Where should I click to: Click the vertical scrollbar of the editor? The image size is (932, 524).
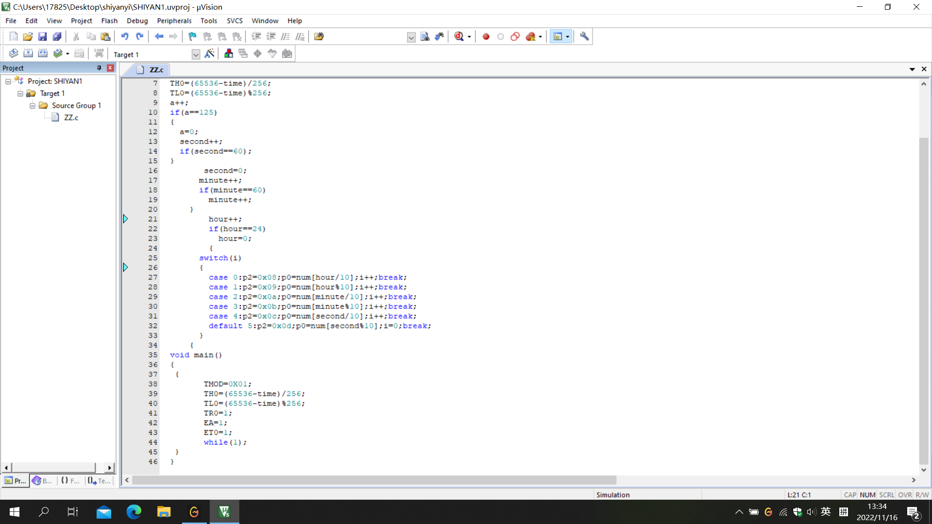[x=924, y=301]
